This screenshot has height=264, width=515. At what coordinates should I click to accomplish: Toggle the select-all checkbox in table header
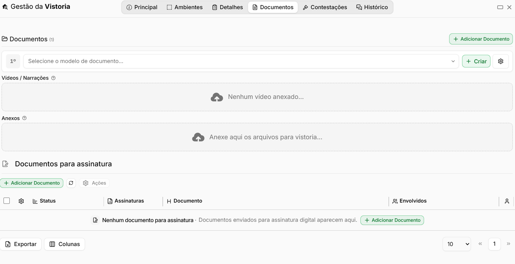7,201
